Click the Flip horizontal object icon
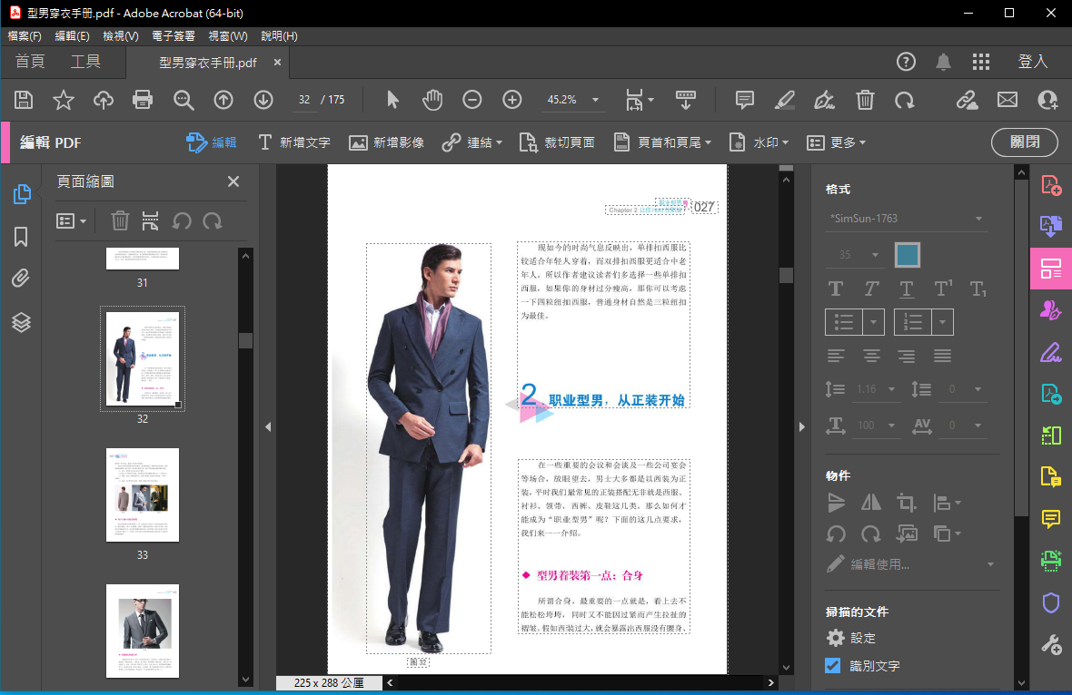 click(x=870, y=502)
